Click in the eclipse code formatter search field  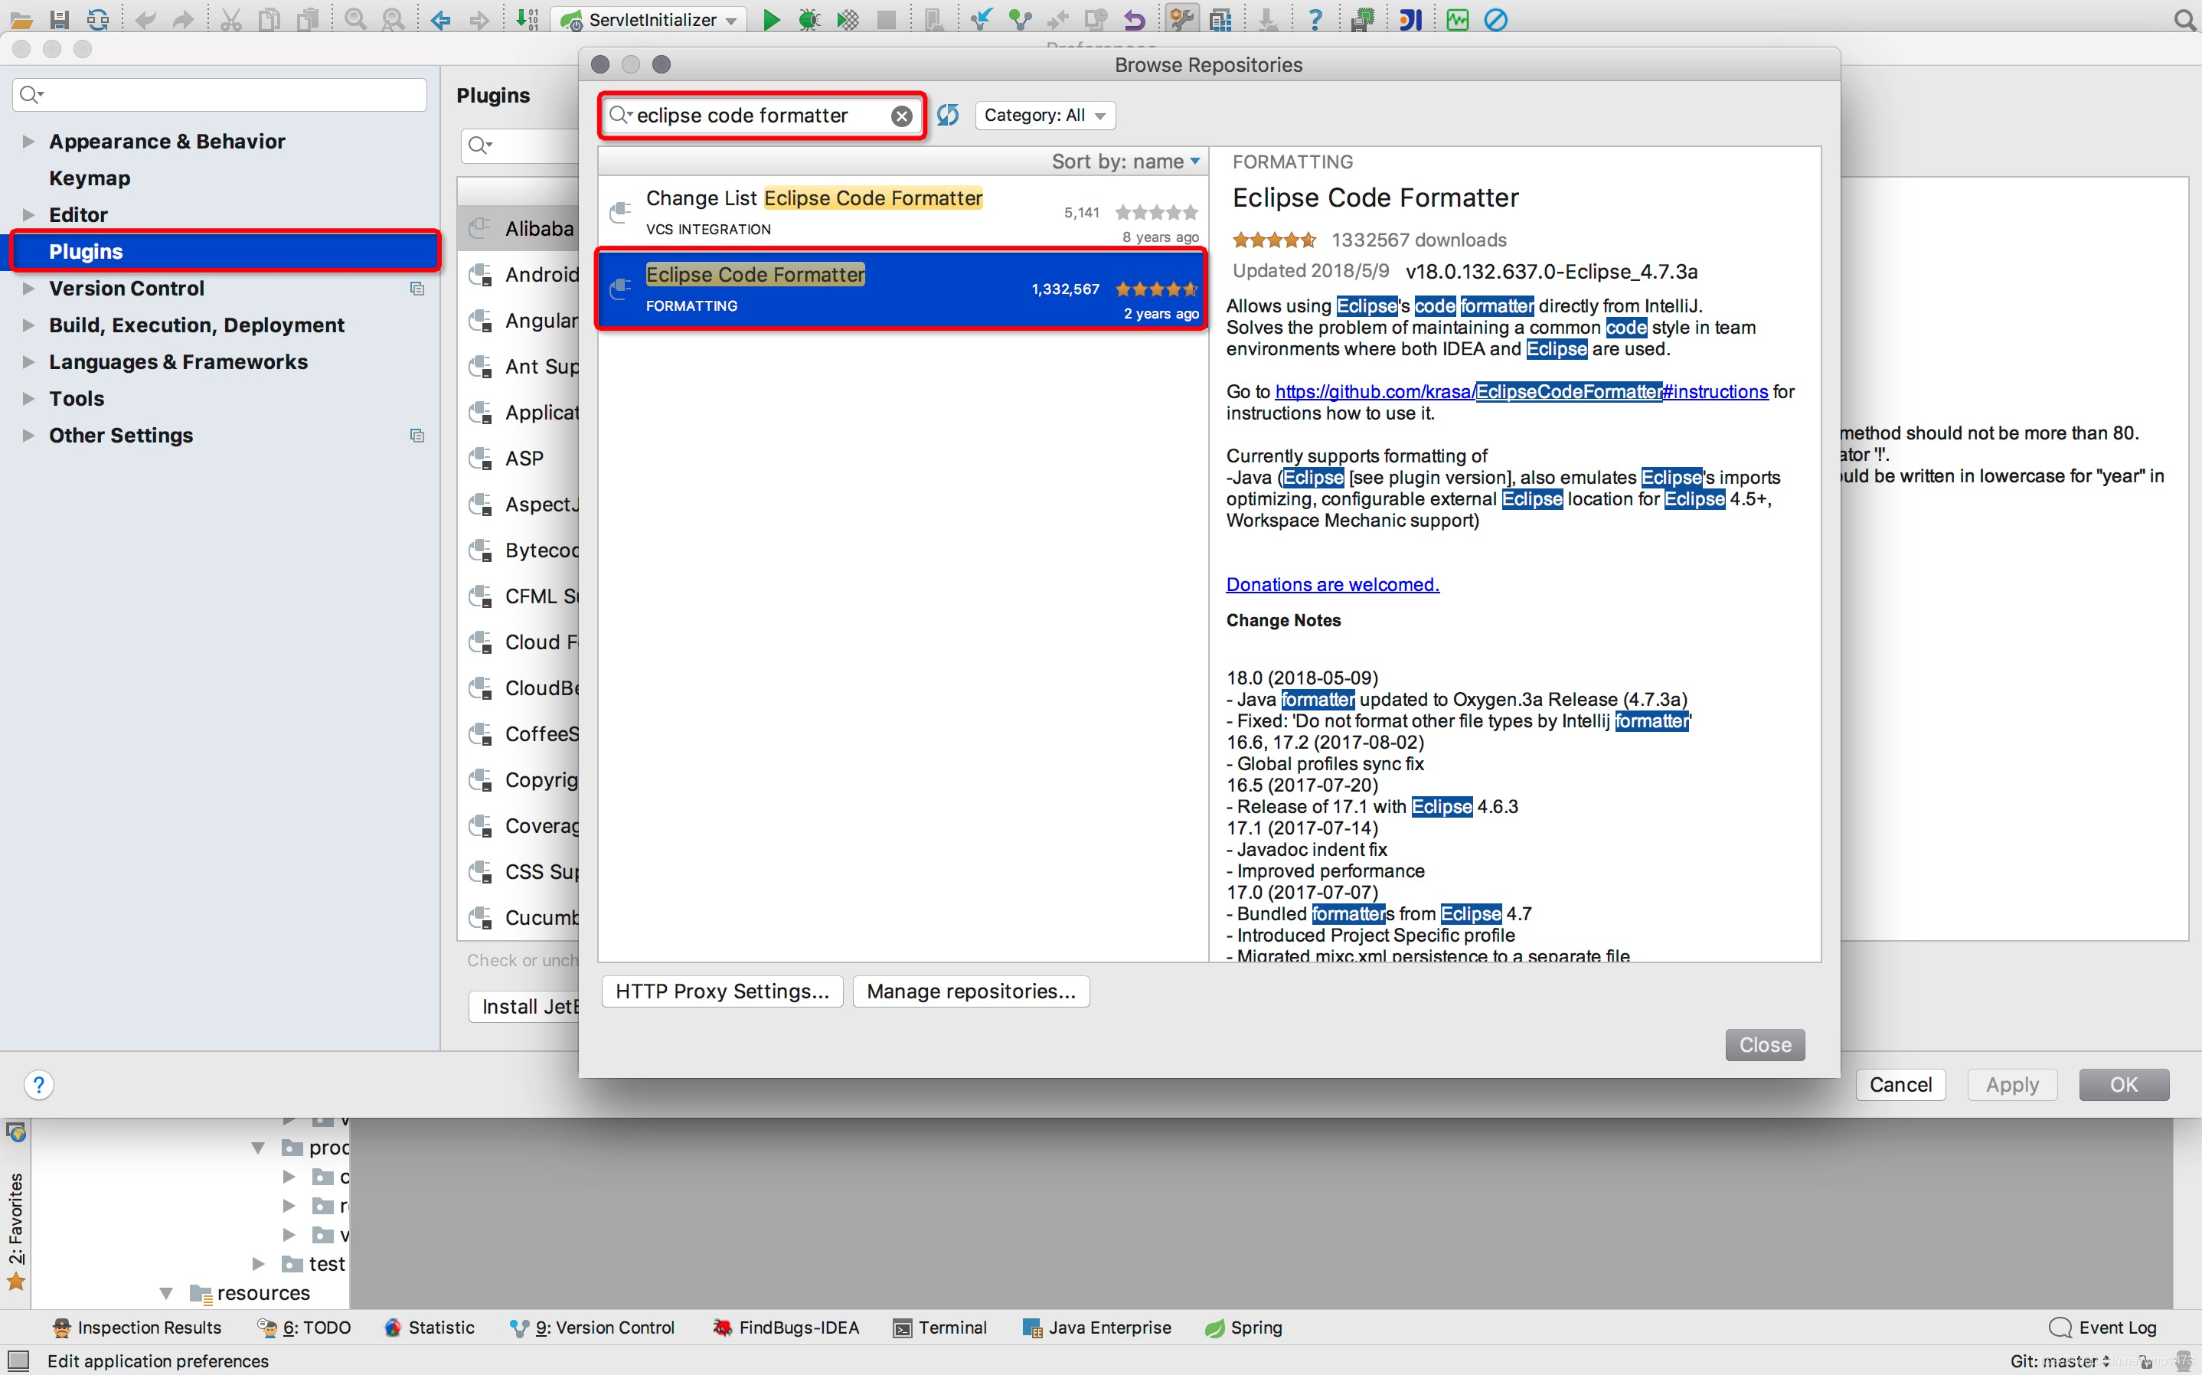pos(755,116)
